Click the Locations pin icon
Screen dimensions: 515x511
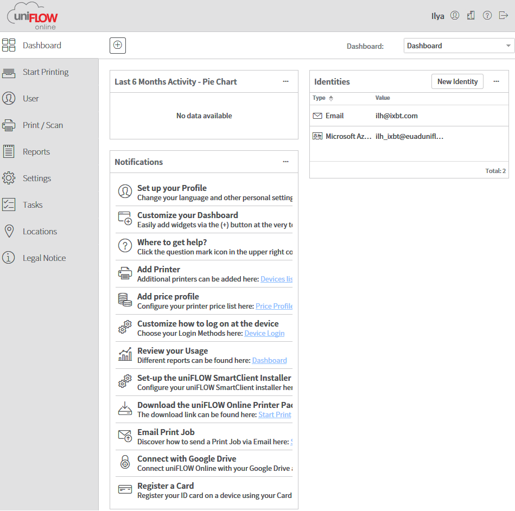(x=9, y=231)
